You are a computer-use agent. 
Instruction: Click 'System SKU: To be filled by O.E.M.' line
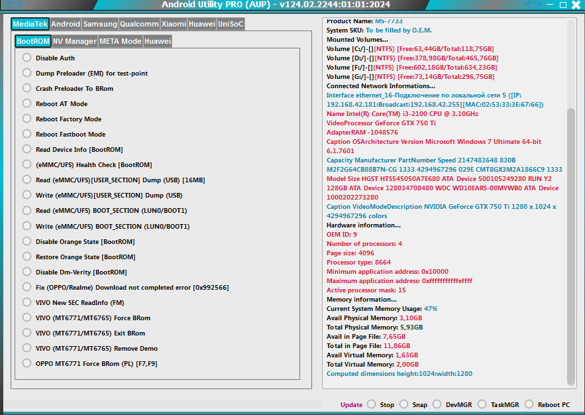pyautogui.click(x=379, y=30)
